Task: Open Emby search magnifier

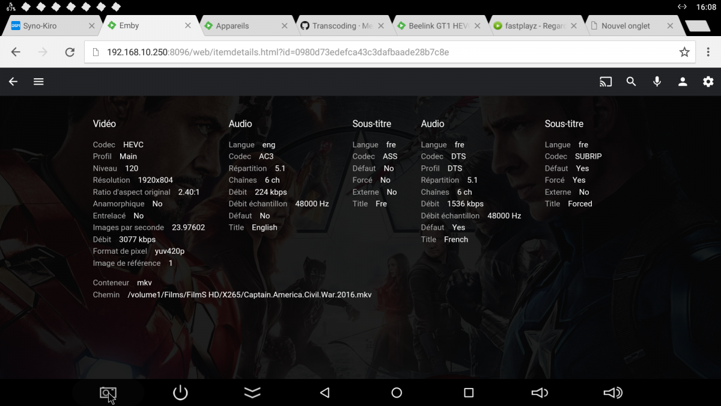Action: coord(631,82)
